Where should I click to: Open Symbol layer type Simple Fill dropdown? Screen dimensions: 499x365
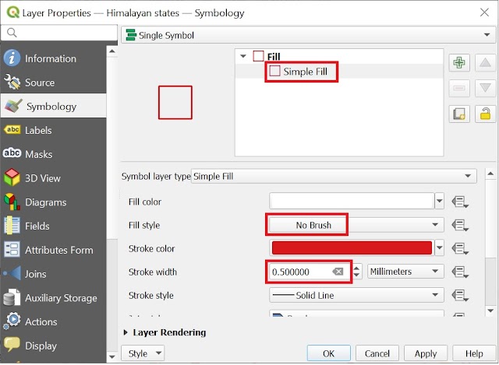click(x=334, y=176)
